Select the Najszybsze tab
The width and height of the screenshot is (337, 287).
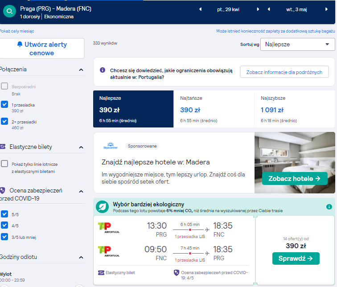[295, 109]
